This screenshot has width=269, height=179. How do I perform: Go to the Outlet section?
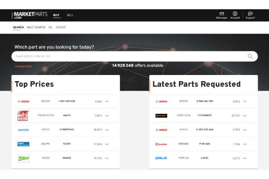[x=61, y=27]
